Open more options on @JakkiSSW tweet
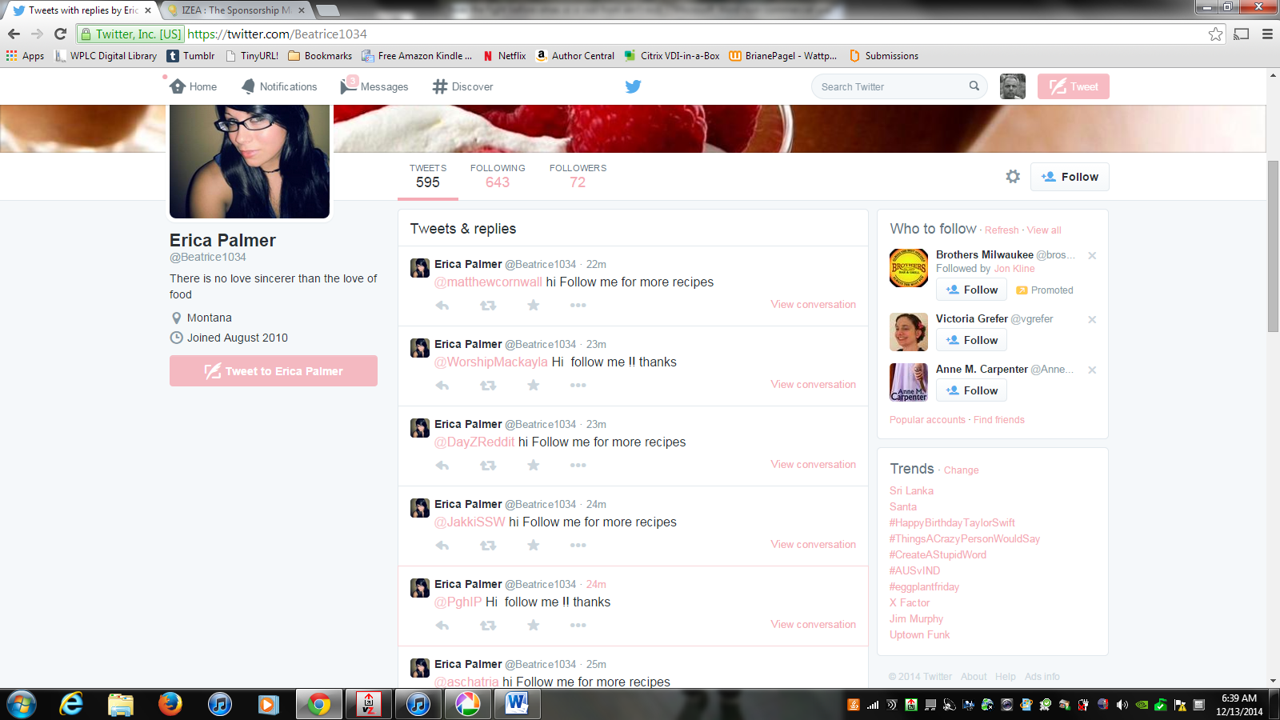 [x=578, y=545]
